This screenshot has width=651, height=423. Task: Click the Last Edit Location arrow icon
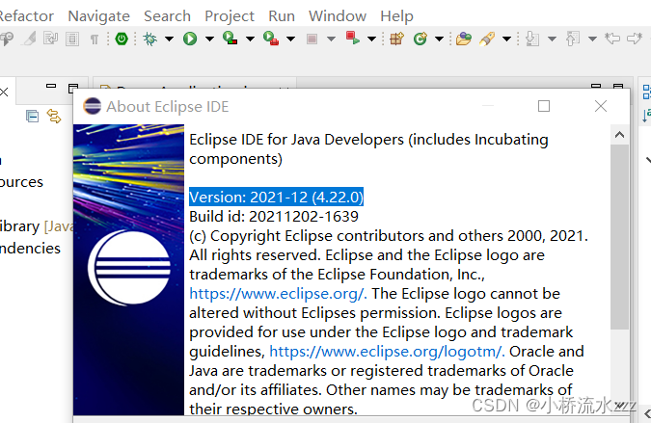click(612, 39)
